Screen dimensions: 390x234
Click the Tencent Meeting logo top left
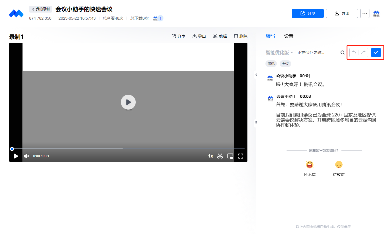point(16,13)
